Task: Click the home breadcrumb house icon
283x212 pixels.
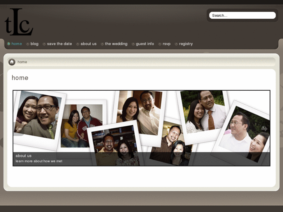Action: click(12, 62)
